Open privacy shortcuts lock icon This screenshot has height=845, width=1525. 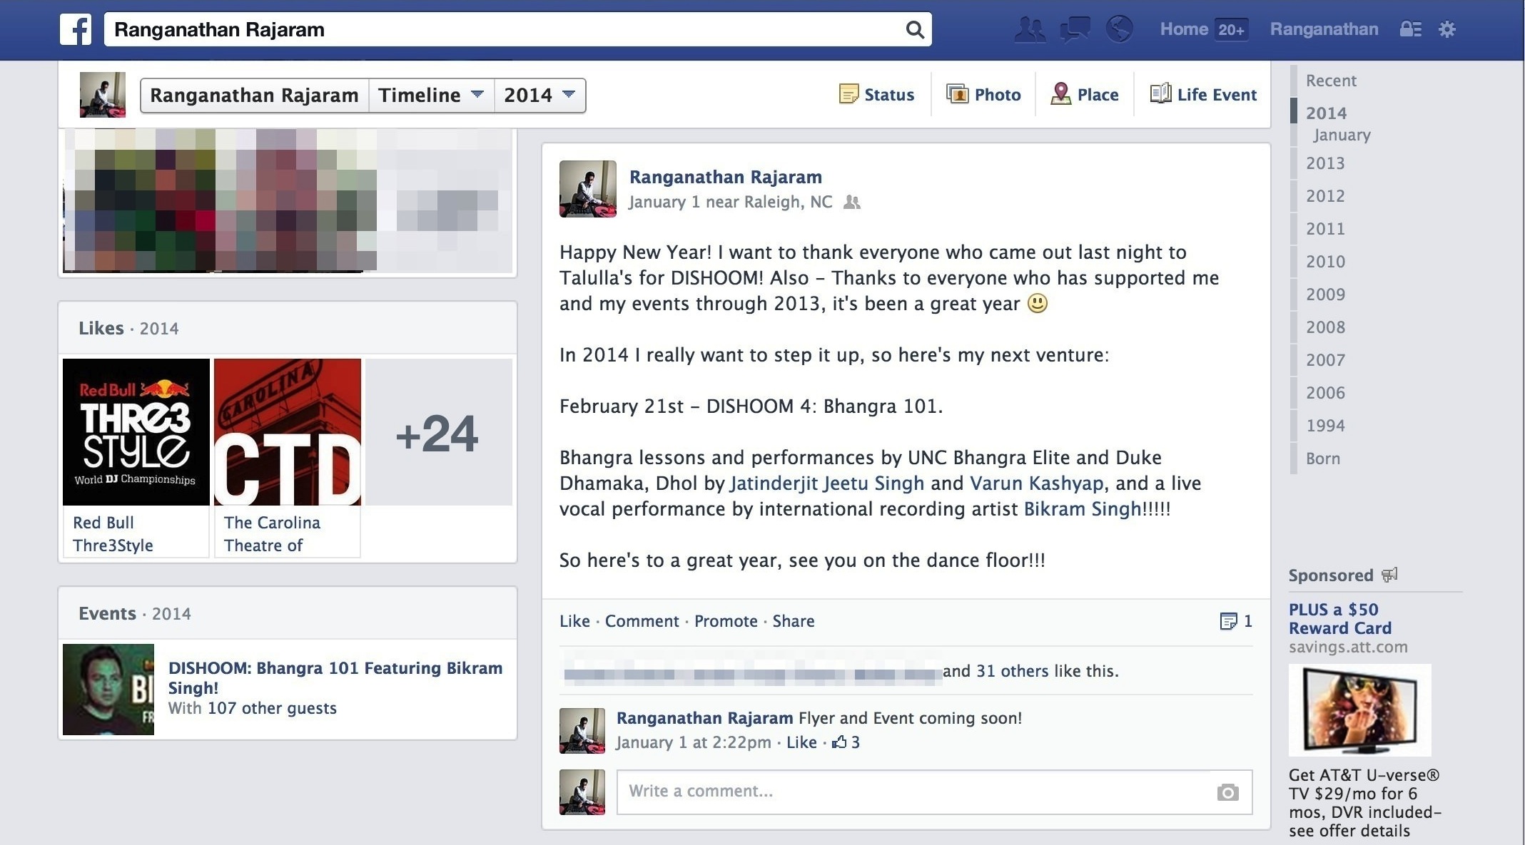click(1410, 29)
